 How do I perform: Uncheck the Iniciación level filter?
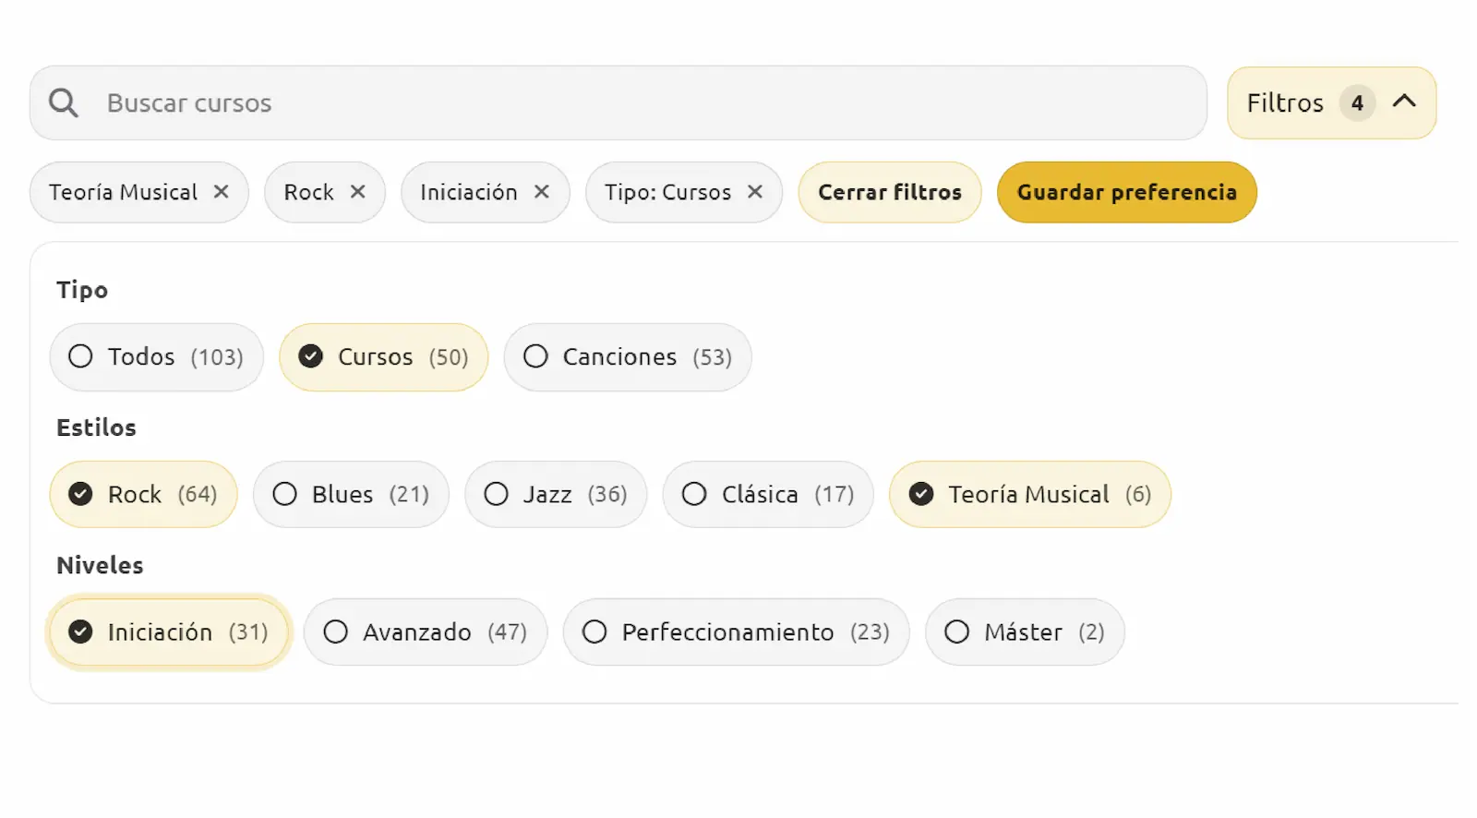(x=169, y=632)
